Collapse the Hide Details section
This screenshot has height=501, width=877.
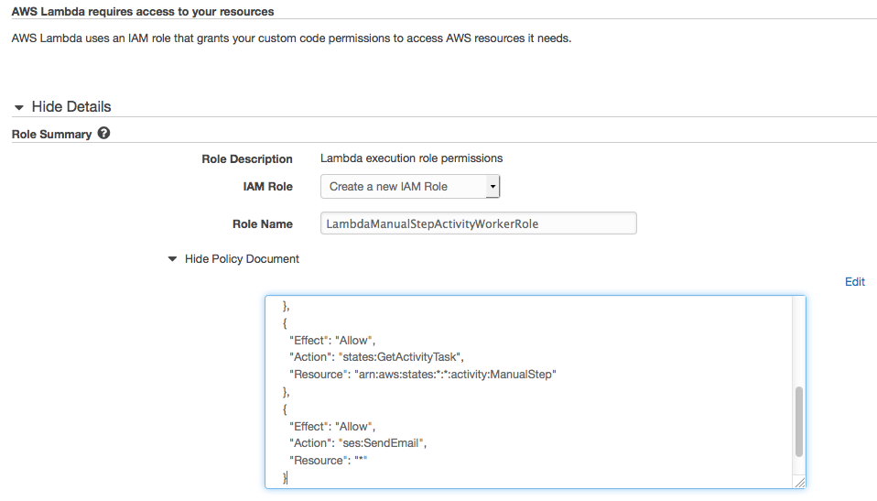(62, 106)
